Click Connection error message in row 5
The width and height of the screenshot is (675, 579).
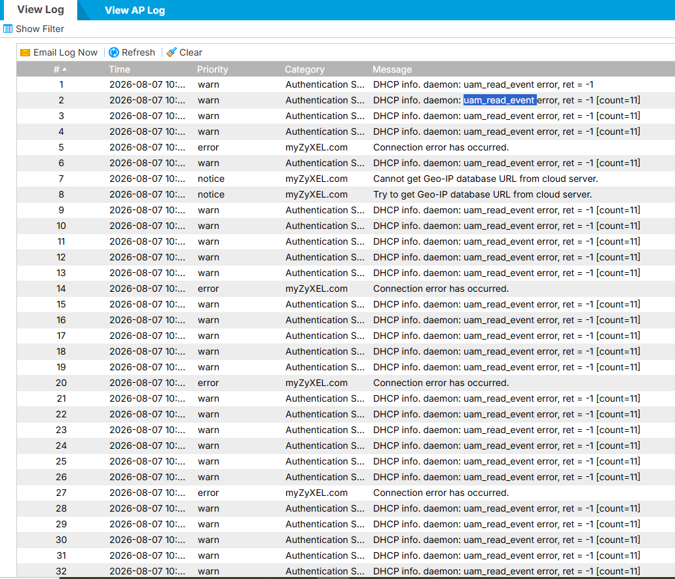tap(441, 148)
